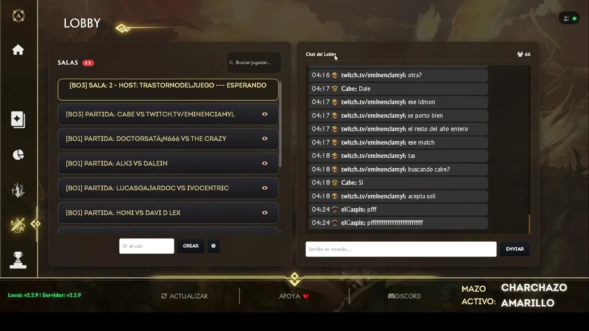589x331 pixels.
Task: Click APOYA with the heart
Action: (x=294, y=296)
